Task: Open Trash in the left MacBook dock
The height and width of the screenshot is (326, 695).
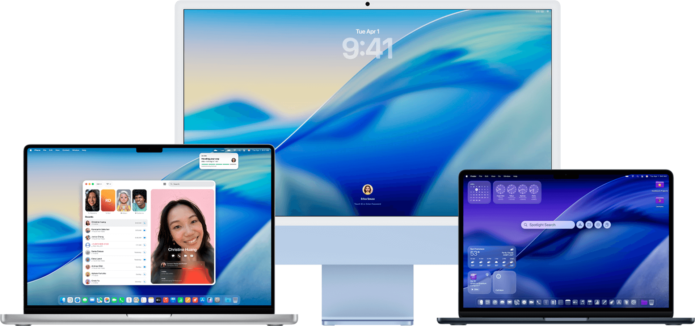Action: [x=235, y=300]
